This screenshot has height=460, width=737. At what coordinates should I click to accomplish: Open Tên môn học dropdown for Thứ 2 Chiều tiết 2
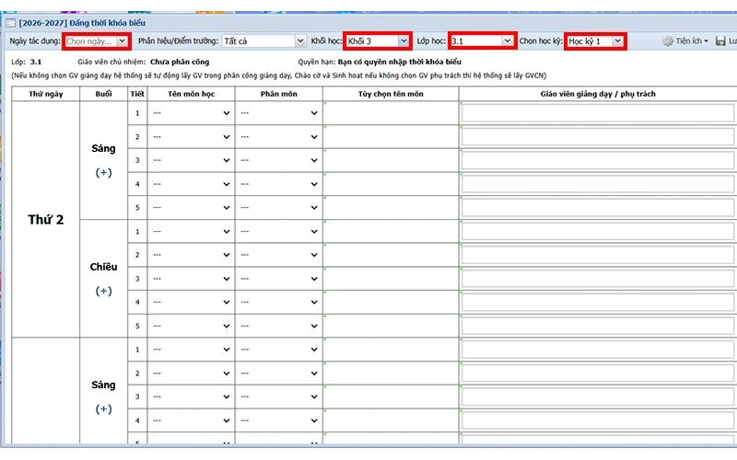(191, 255)
